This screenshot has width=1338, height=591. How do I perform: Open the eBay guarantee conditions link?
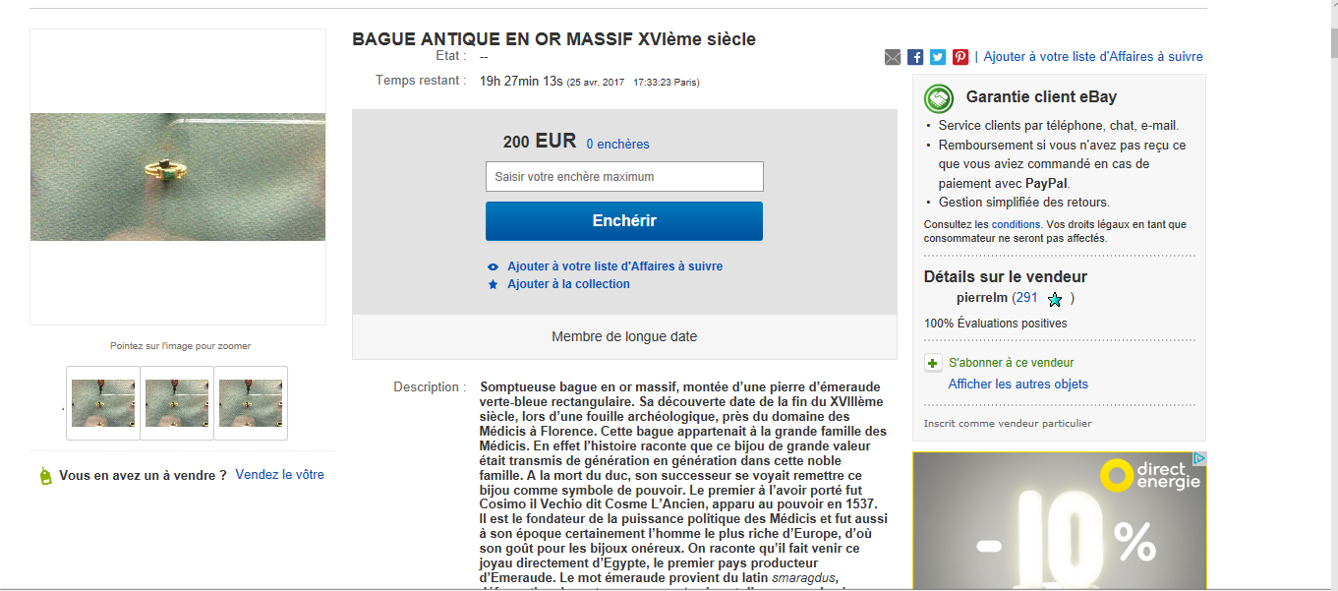click(1016, 225)
